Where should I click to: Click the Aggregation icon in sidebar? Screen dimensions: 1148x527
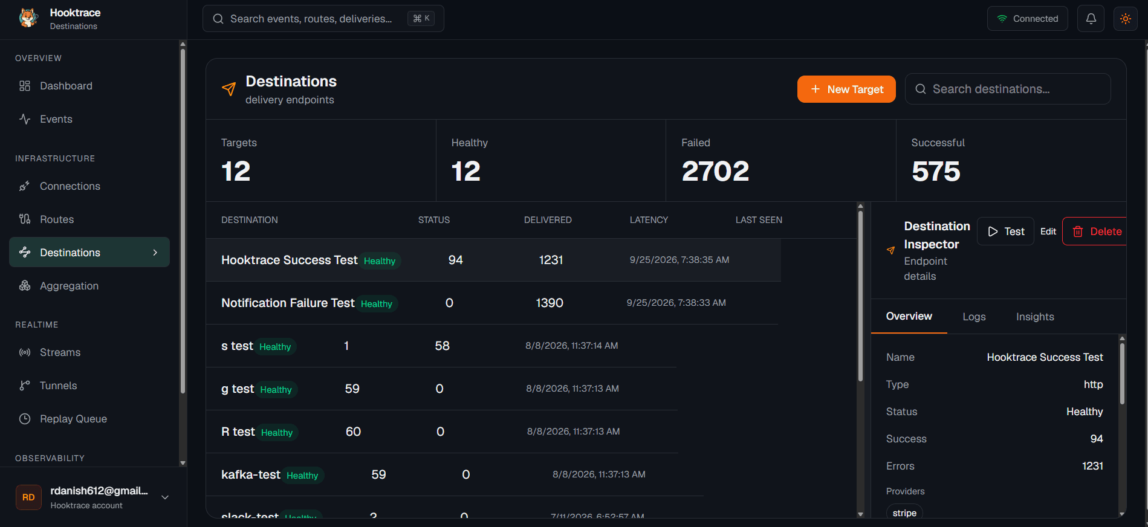point(25,286)
